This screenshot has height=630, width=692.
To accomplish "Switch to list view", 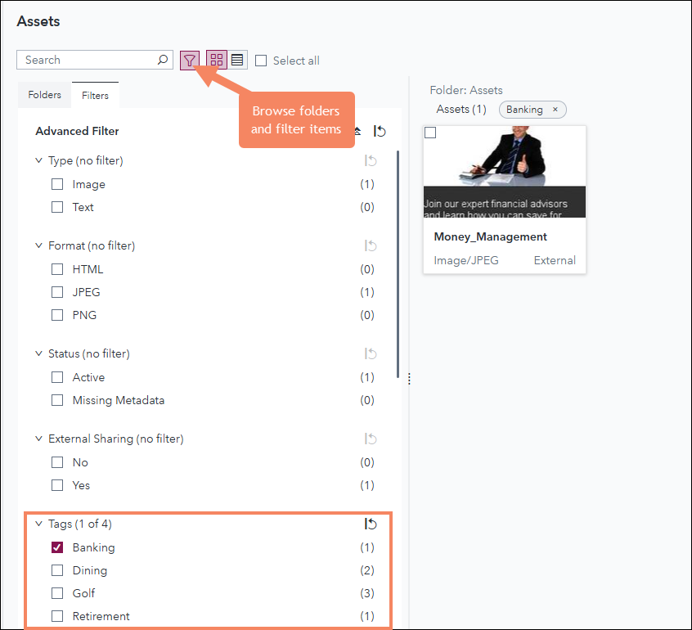I will click(x=237, y=60).
